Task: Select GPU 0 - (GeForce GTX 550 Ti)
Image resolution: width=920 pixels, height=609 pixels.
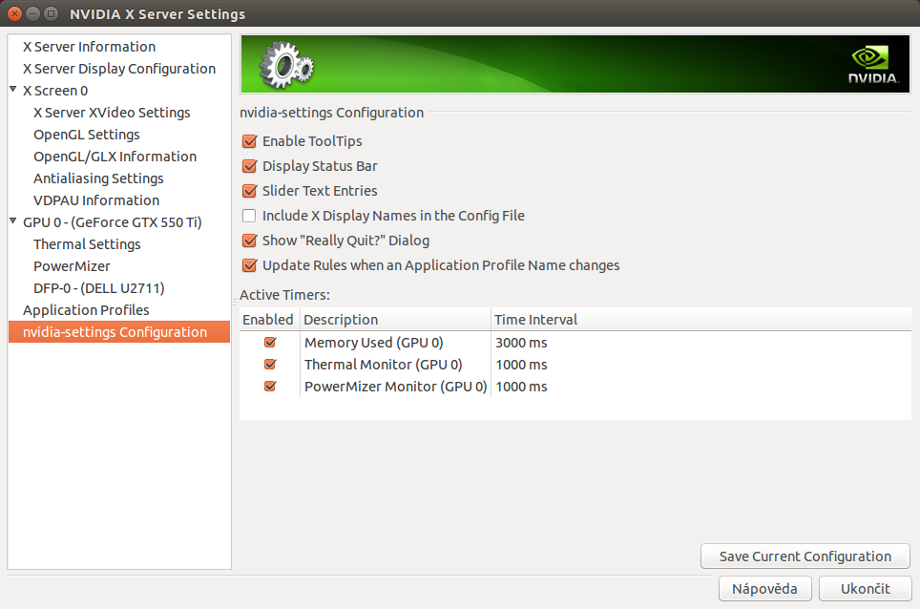Action: point(112,222)
